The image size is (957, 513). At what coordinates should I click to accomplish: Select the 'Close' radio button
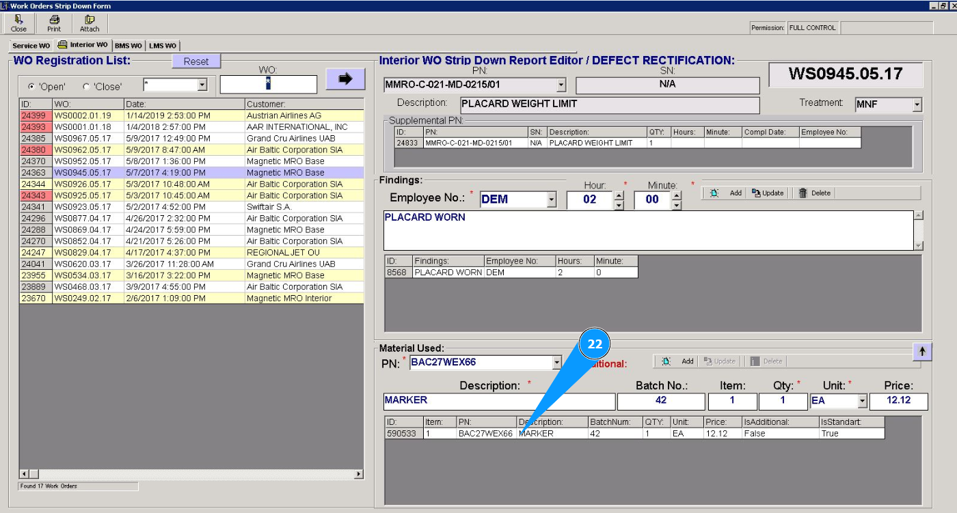[86, 87]
